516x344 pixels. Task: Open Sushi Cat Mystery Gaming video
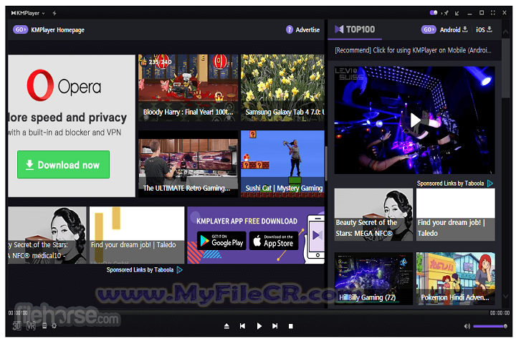pyautogui.click(x=282, y=164)
